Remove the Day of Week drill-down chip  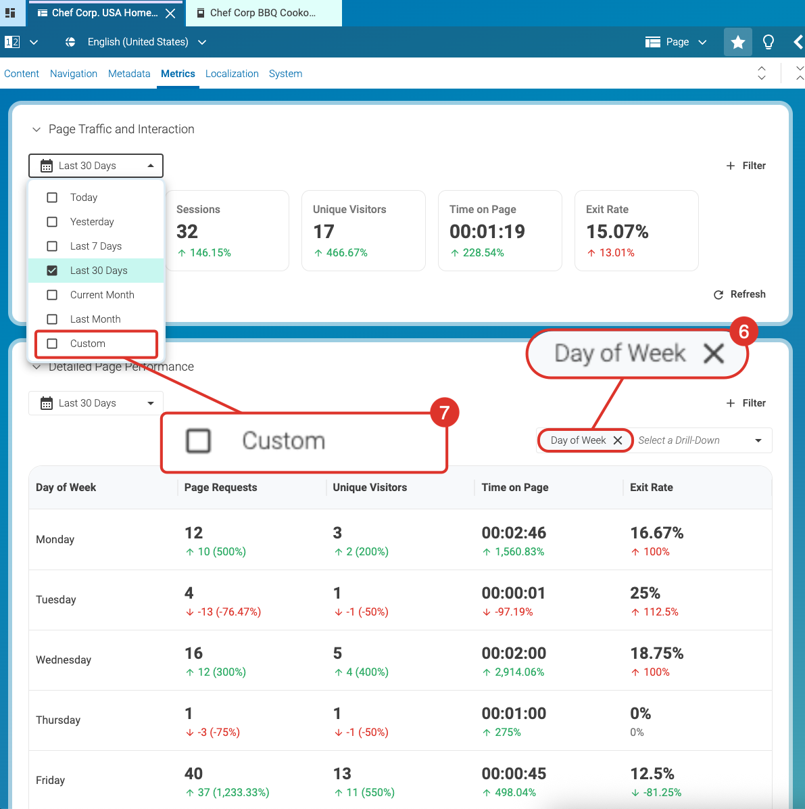[x=618, y=440]
